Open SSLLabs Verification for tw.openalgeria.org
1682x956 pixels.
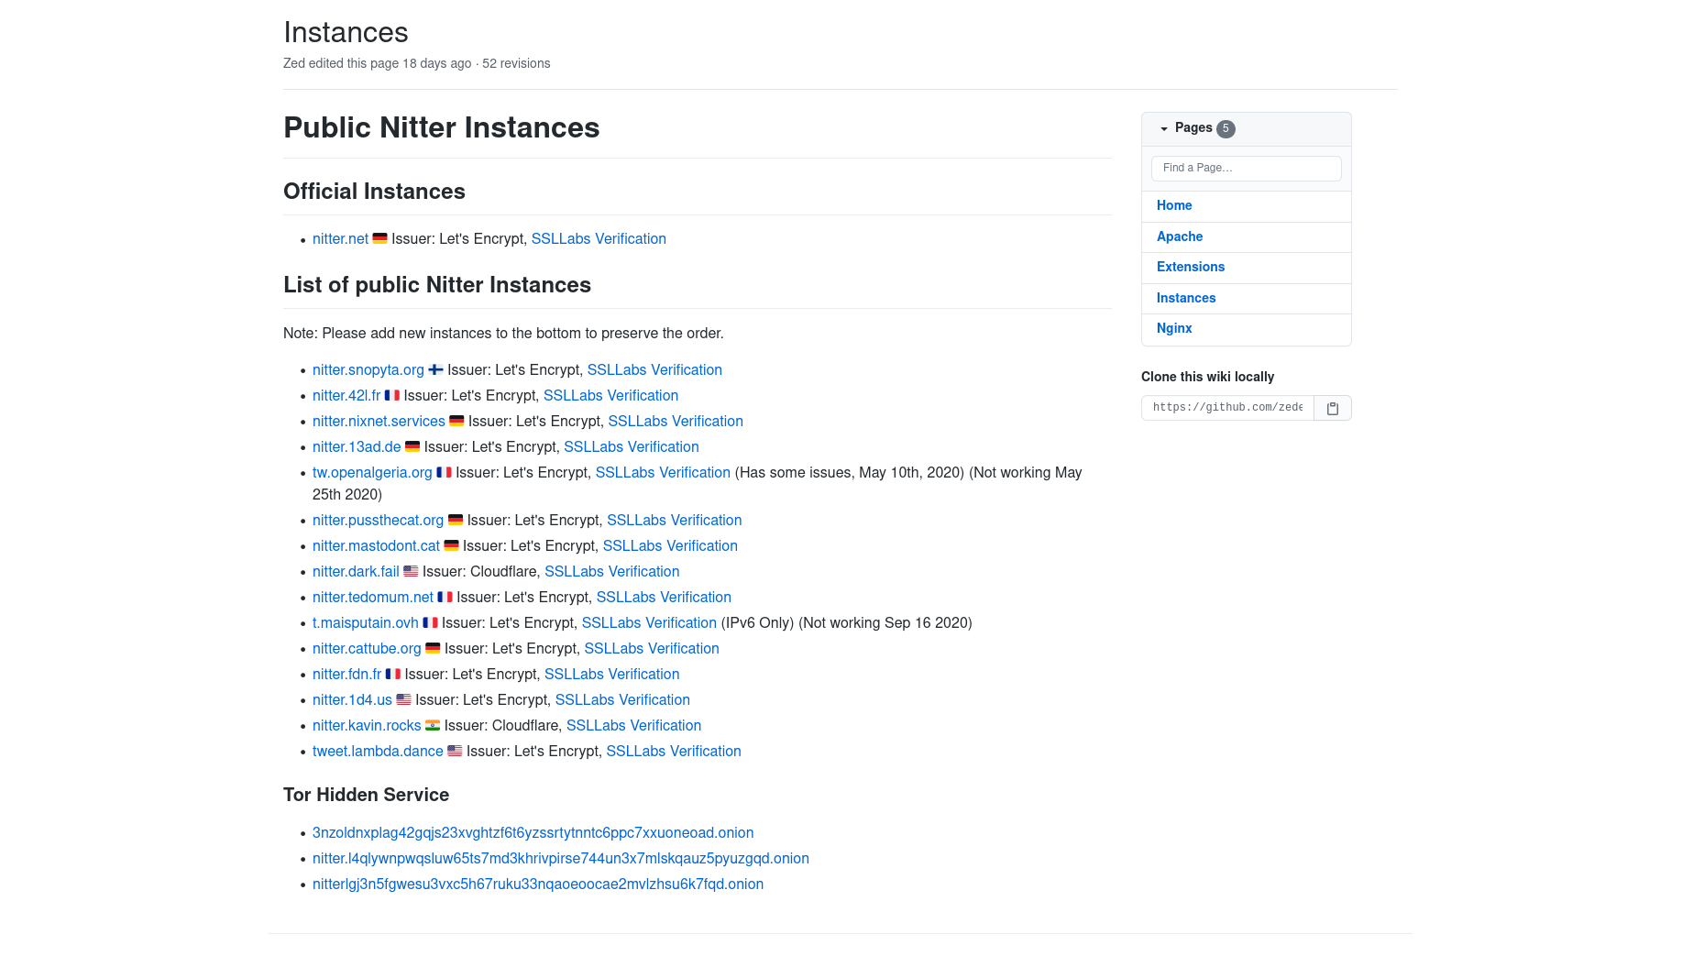(663, 472)
